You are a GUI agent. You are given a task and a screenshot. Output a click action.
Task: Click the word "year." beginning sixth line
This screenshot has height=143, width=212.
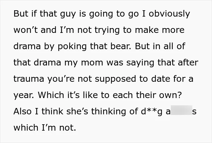pyautogui.click(x=24, y=96)
